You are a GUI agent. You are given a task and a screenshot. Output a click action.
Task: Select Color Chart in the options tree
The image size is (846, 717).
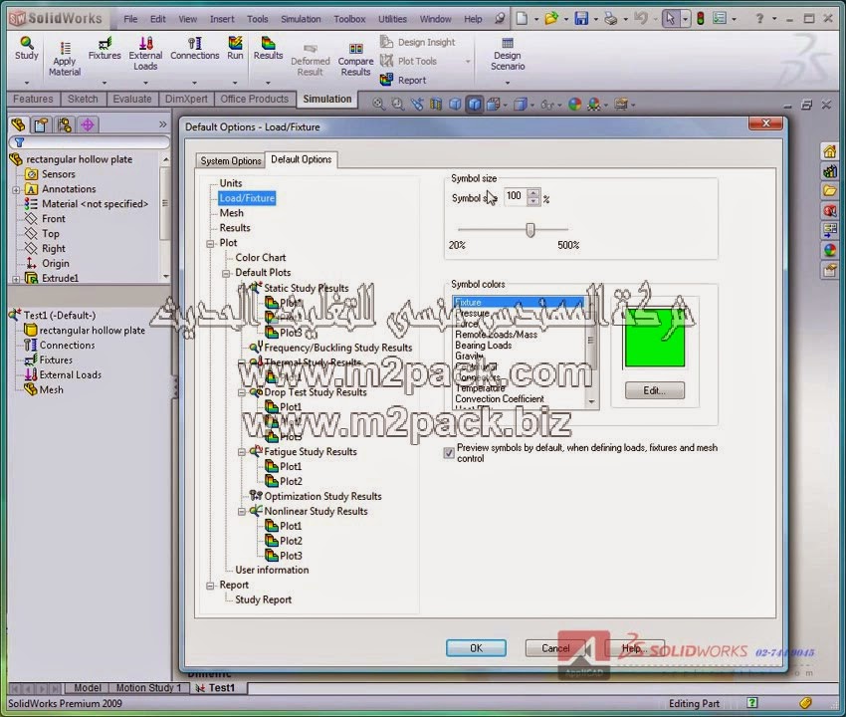pyautogui.click(x=260, y=258)
